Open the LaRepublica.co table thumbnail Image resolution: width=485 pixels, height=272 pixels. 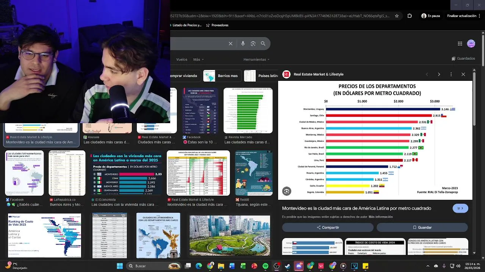click(x=67, y=173)
